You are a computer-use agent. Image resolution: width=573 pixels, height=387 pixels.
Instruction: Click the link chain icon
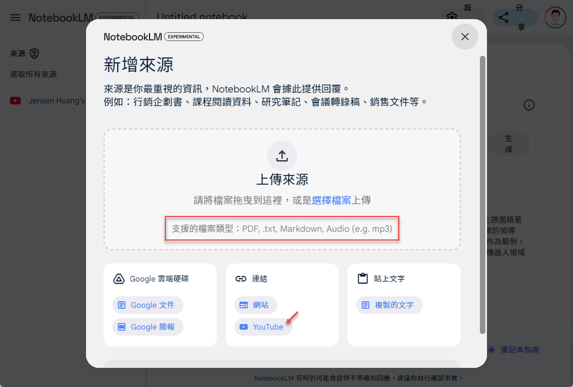point(241,279)
